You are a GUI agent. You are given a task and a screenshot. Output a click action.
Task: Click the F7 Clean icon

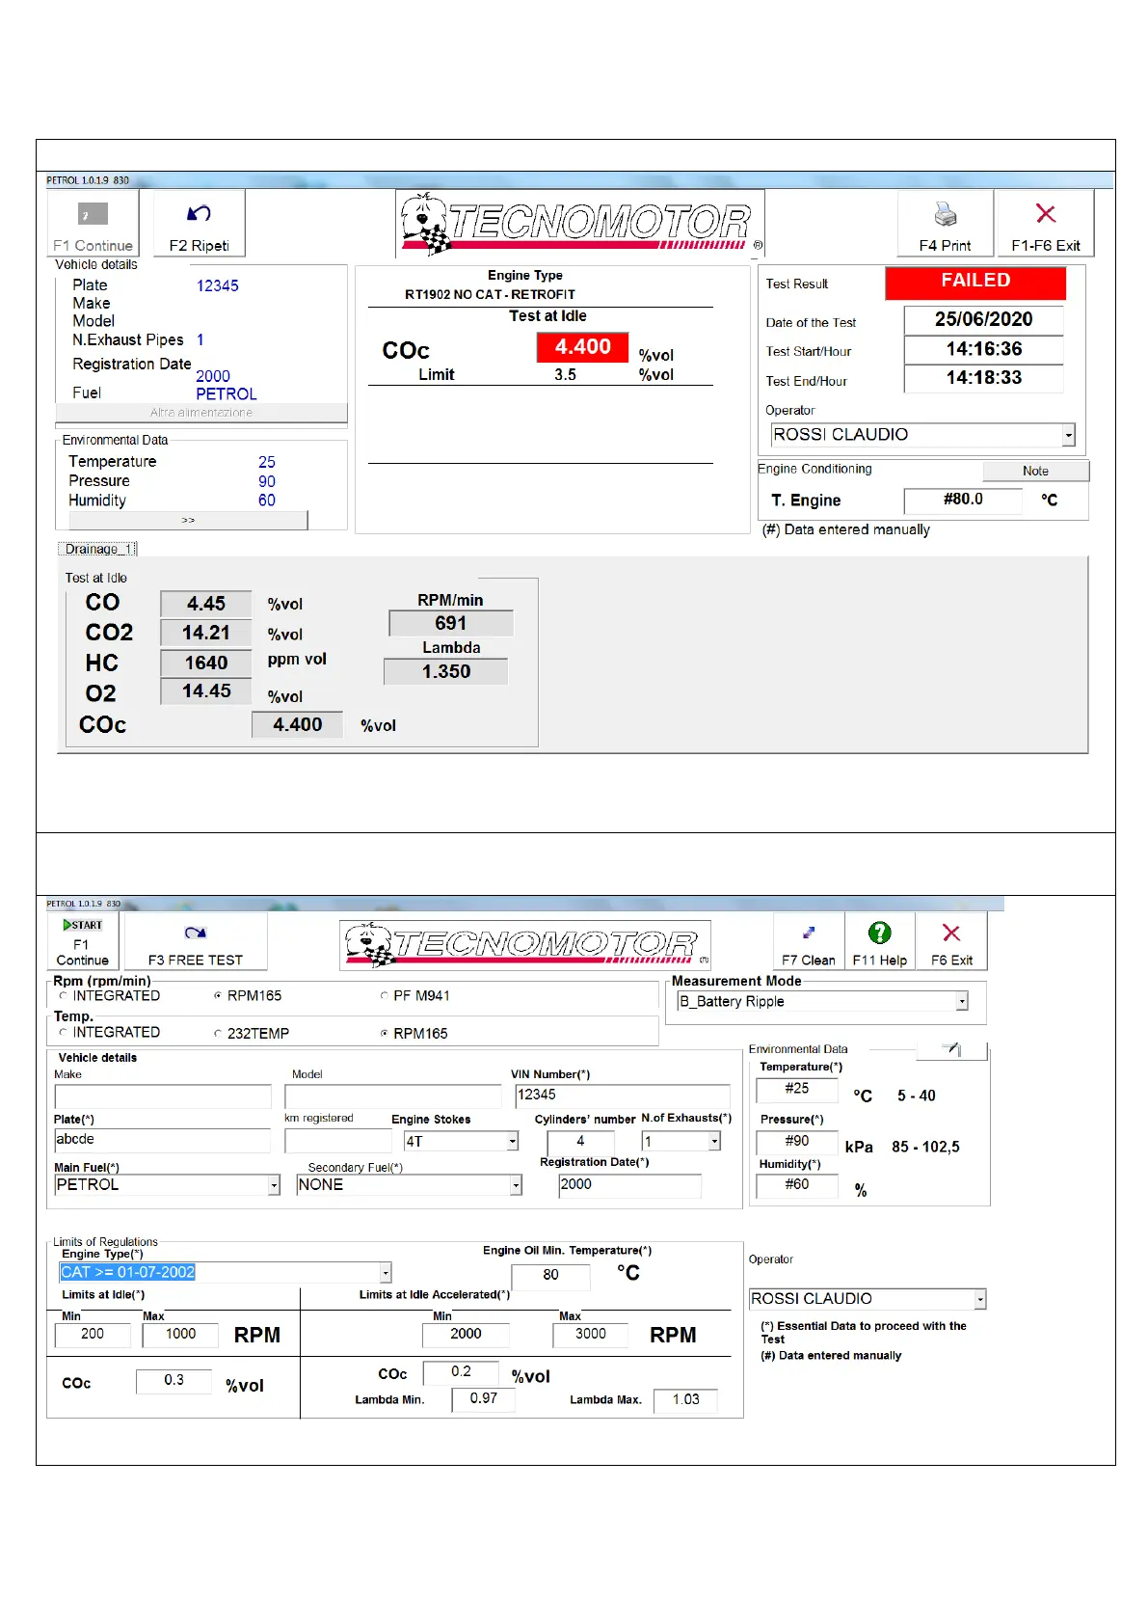809,933
